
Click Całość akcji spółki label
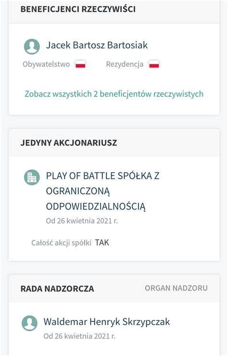(61, 243)
